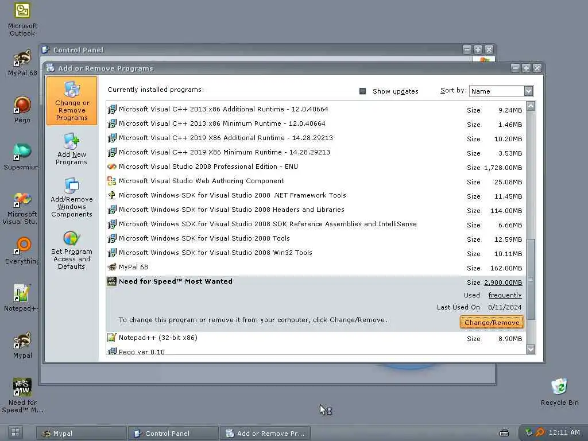Click icon of Visual C++ 2019 X86 Minimum Runtime

tap(112, 152)
